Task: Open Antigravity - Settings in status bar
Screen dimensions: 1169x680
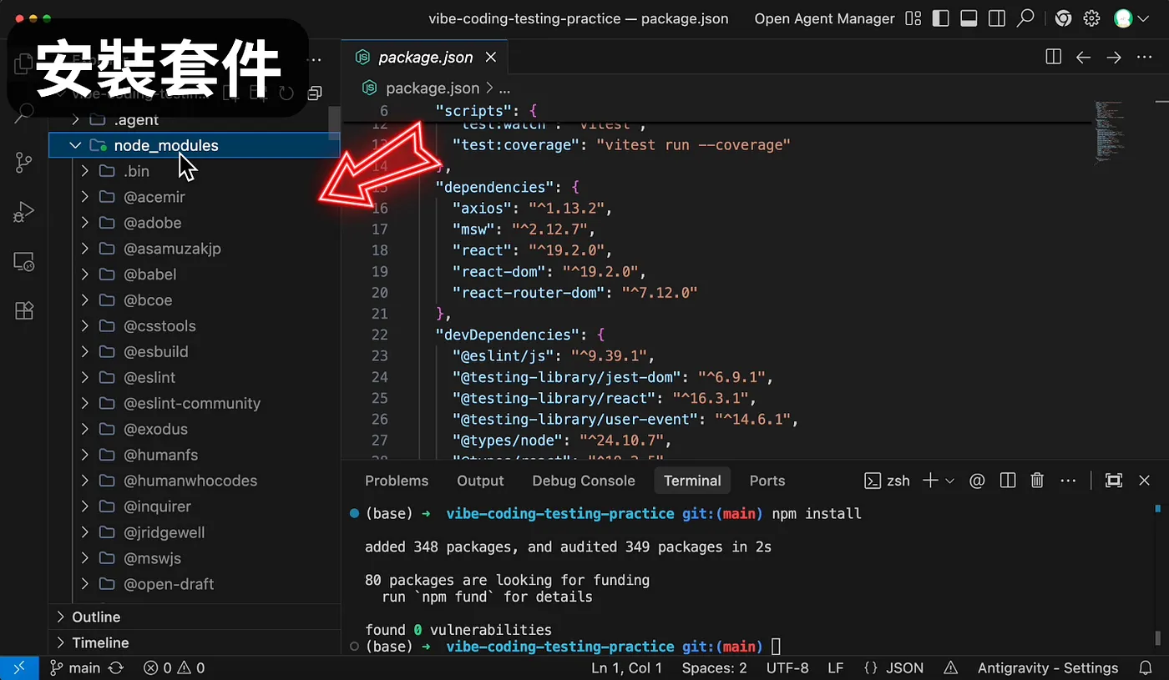Action: [x=1048, y=667]
